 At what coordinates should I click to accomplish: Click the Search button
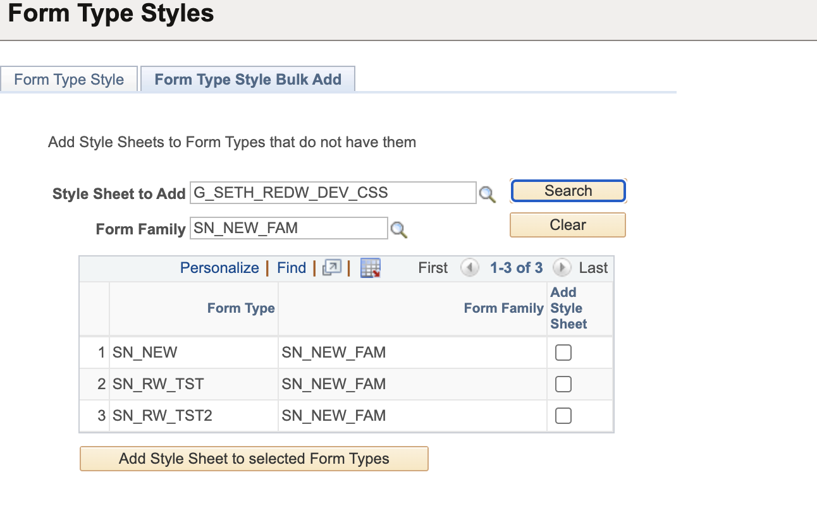click(x=567, y=190)
